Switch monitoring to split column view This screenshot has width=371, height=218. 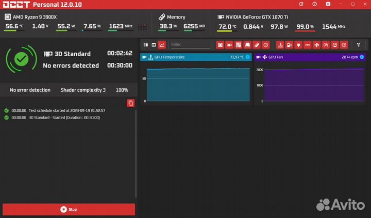click(145, 45)
